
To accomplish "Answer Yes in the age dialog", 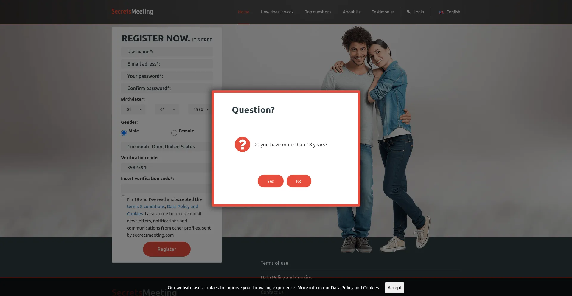I will 271,181.
